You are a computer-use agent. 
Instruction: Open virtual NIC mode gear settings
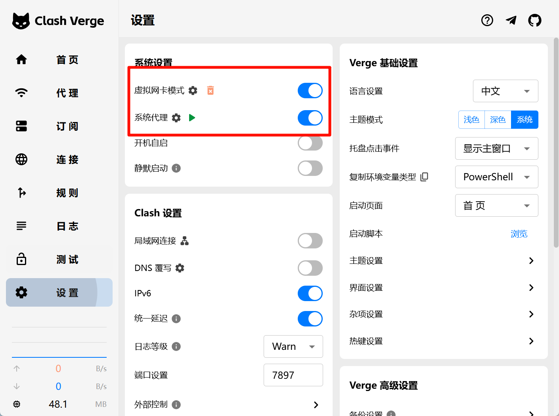pos(193,91)
